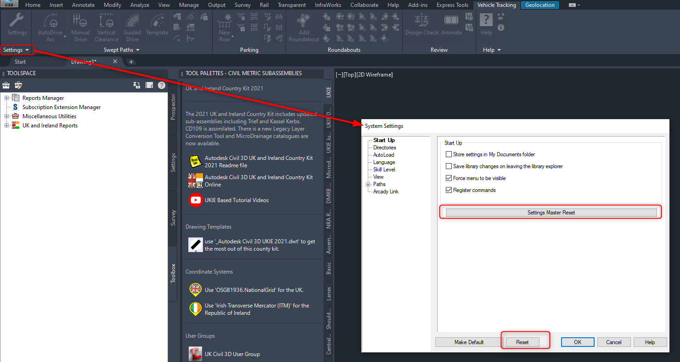This screenshot has width=680, height=362.
Task: Click the About info icon in Help panel
Action: [501, 27]
